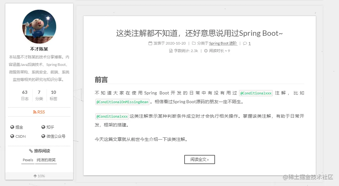Click the globe icon beside 知乎
The image size is (339, 186).
point(43,127)
